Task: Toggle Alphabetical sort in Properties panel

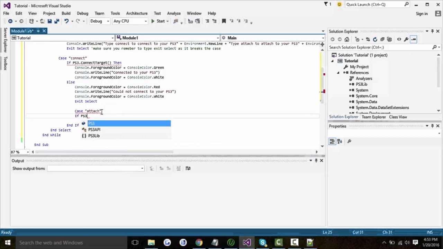Action: [x=340, y=141]
